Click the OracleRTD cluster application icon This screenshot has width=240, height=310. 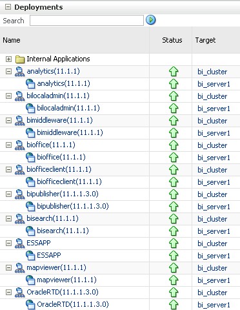point(20,293)
